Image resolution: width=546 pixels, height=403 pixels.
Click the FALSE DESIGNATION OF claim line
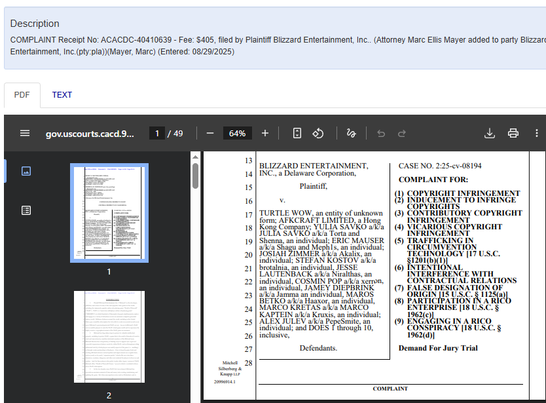pos(455,288)
